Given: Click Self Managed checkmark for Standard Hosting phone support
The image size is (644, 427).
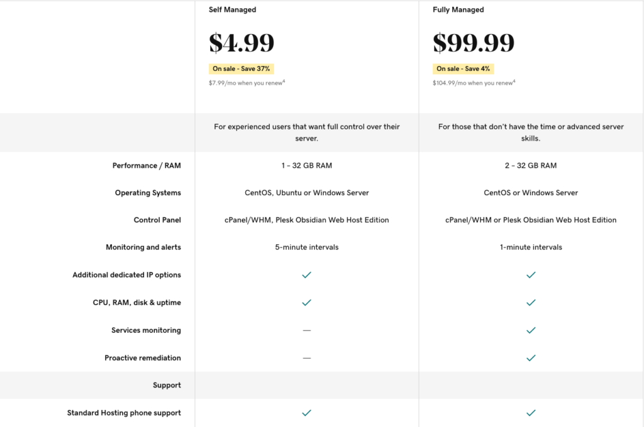Looking at the screenshot, I should [x=306, y=413].
